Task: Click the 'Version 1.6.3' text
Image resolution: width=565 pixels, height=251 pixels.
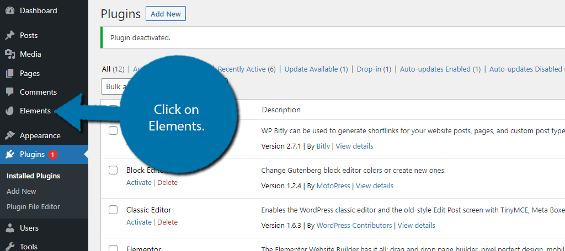Action: 281,226
